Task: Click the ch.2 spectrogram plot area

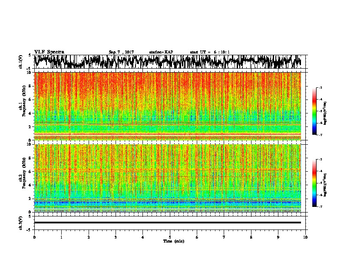Action: click(x=168, y=178)
